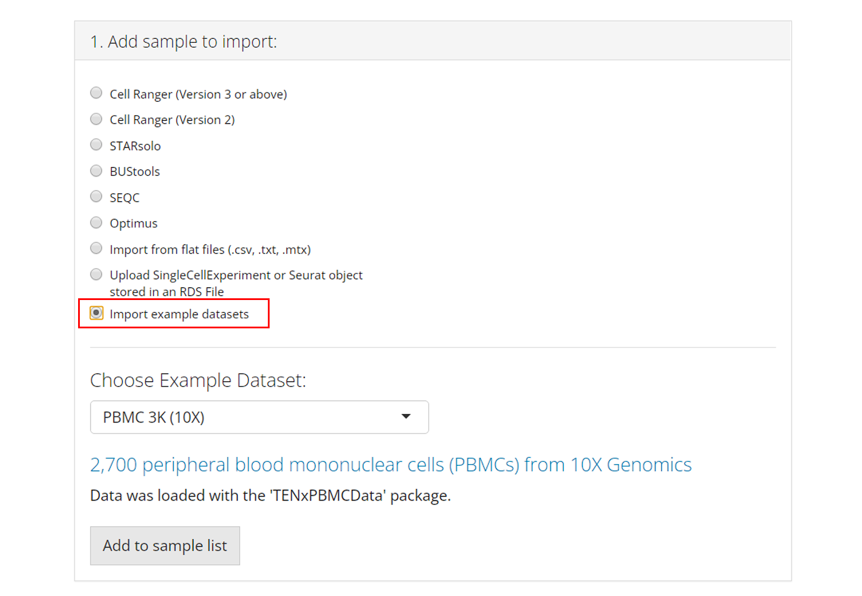Image resolution: width=862 pixels, height=596 pixels.
Task: Choose the Cell Ranger (Version 2) radio button
Action: tap(97, 119)
